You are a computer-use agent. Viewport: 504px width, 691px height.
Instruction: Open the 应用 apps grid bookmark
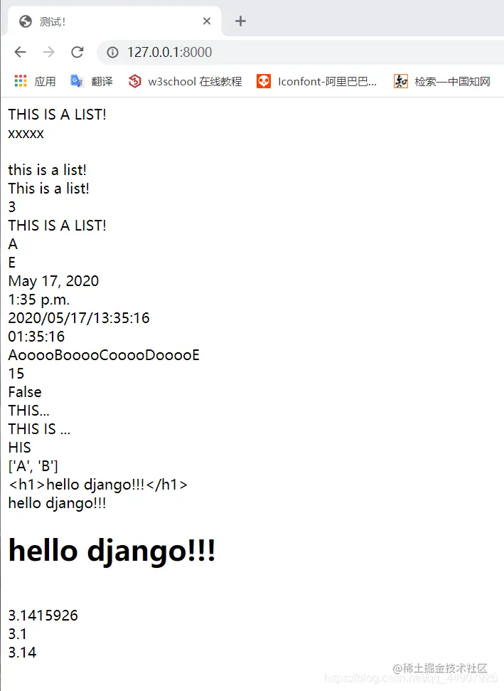coord(36,81)
